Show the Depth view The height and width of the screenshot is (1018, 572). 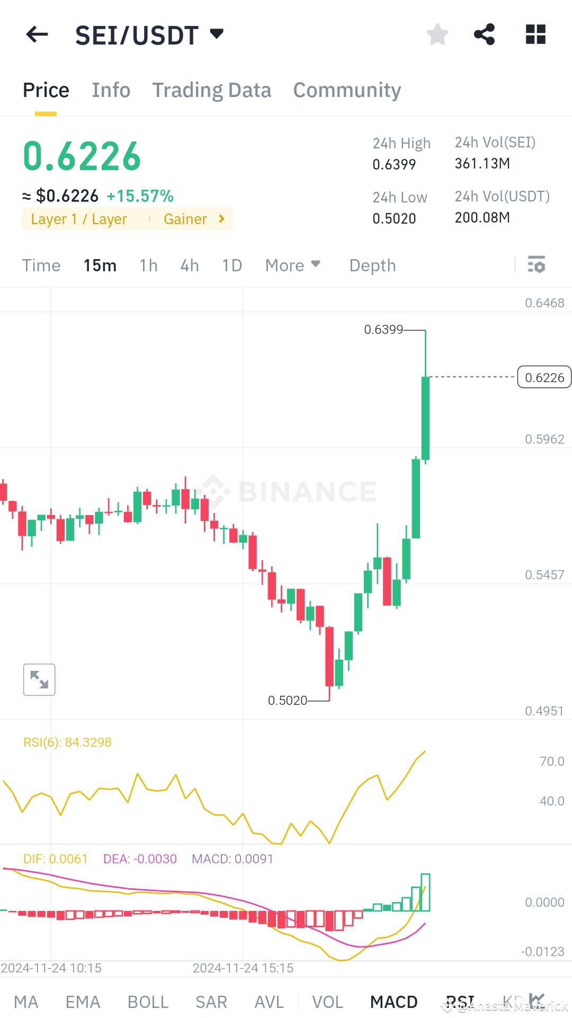(x=372, y=265)
